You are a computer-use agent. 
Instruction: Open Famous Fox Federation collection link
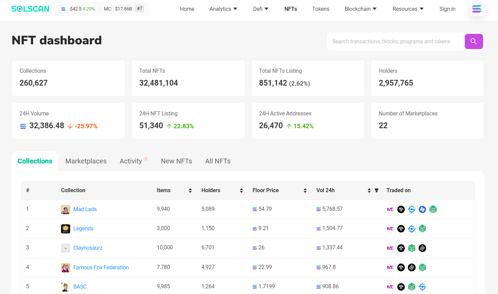(101, 268)
